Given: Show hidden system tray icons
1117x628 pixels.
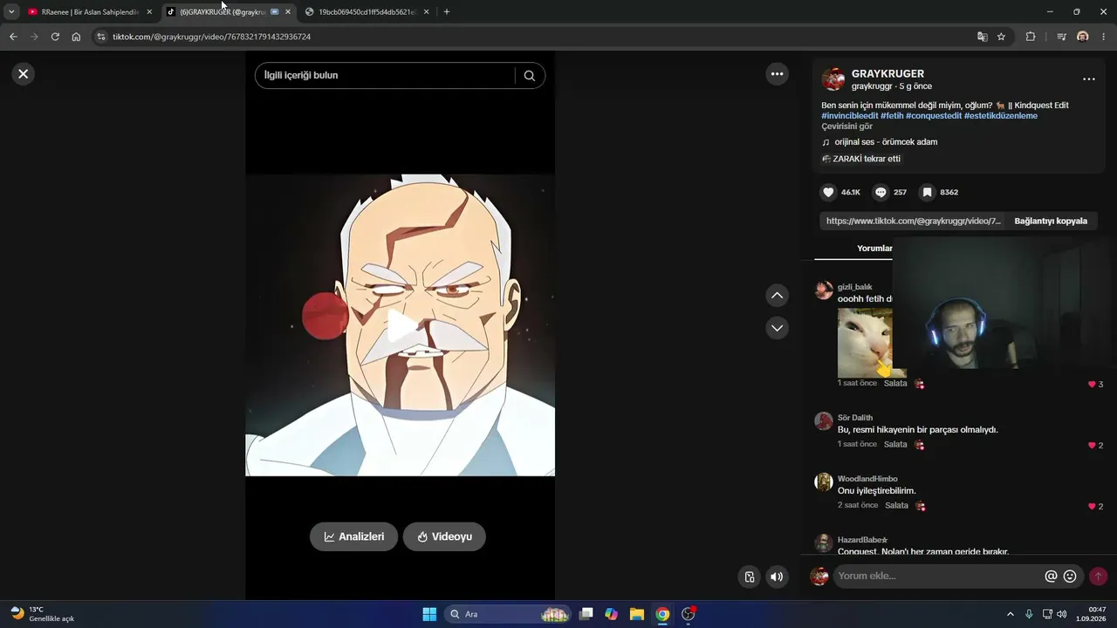Looking at the screenshot, I should click(x=1011, y=614).
